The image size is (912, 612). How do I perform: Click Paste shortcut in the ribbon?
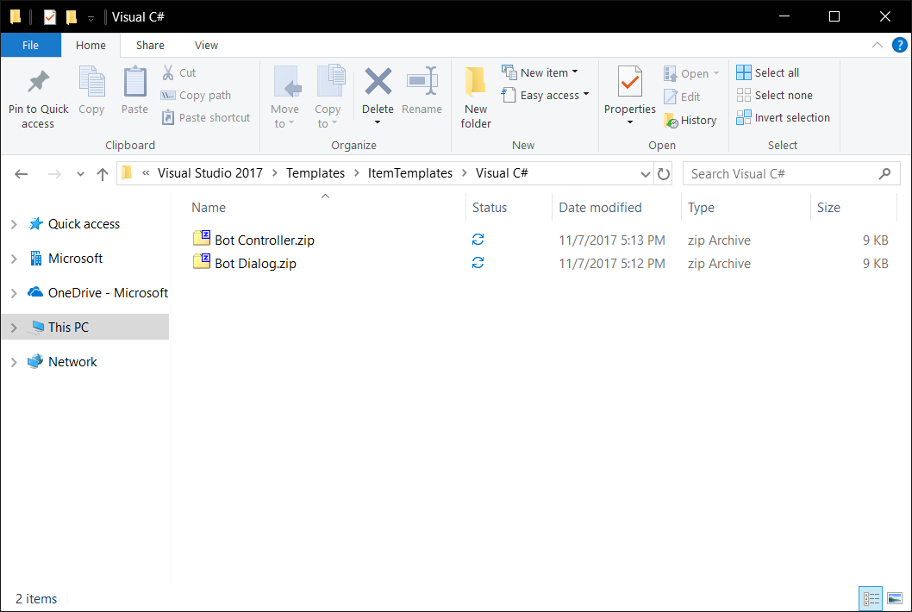pyautogui.click(x=206, y=117)
